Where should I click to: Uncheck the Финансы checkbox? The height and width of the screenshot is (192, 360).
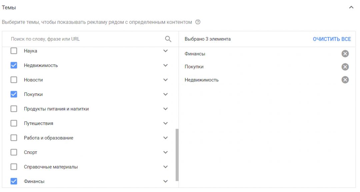(14, 181)
